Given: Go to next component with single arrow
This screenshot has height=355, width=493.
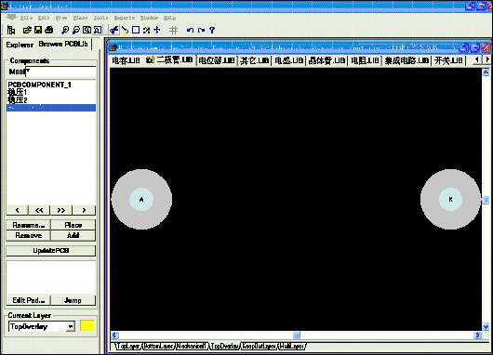Looking at the screenshot, I should click(84, 210).
